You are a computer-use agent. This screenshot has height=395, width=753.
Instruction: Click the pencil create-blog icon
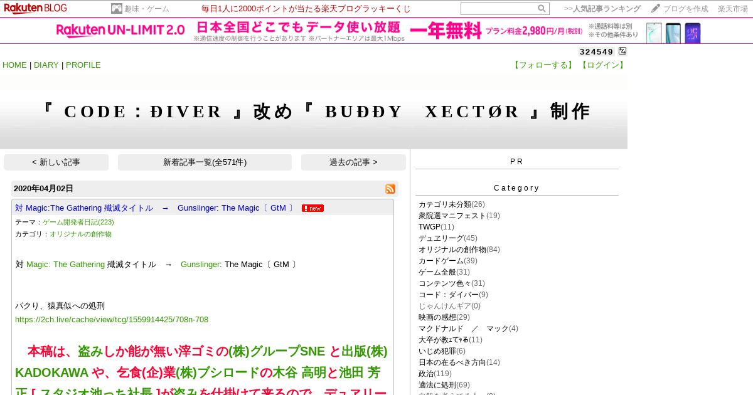(x=656, y=9)
